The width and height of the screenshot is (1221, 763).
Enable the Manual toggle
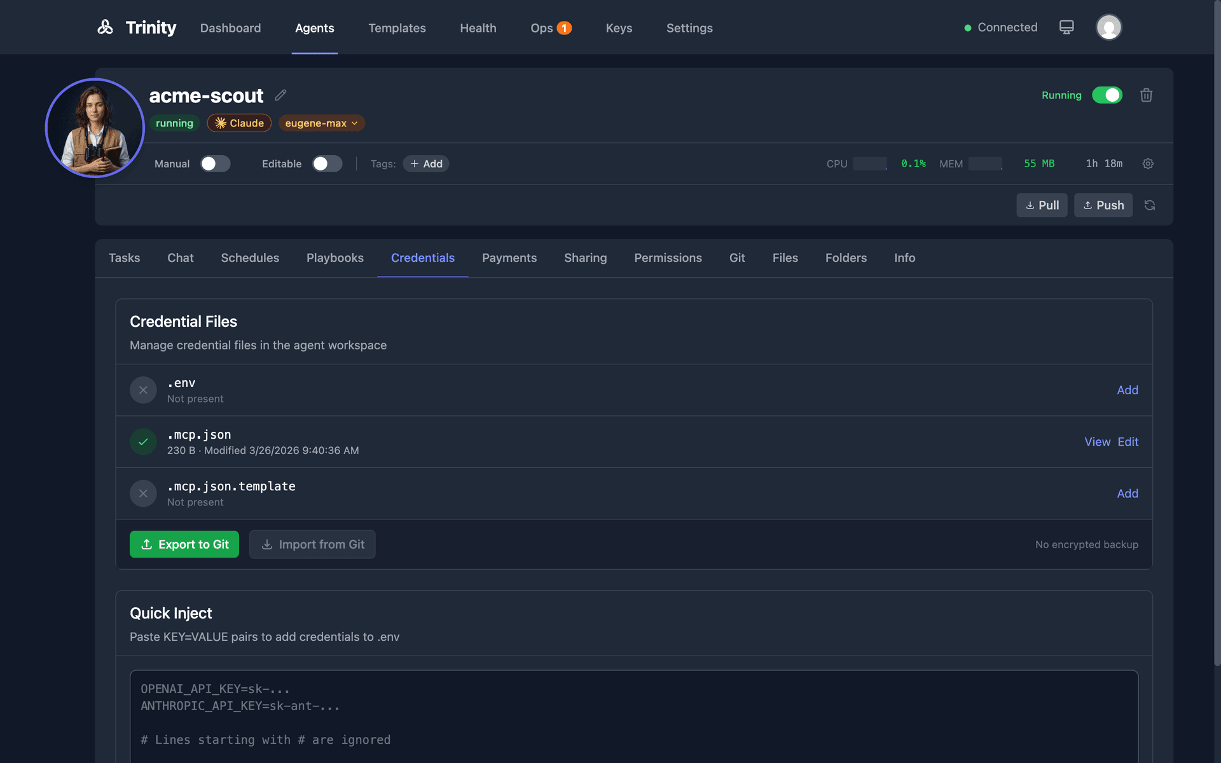(x=215, y=163)
